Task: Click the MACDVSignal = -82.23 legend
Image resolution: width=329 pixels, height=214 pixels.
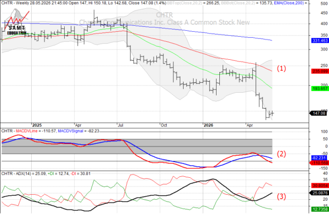Action: click(78, 131)
